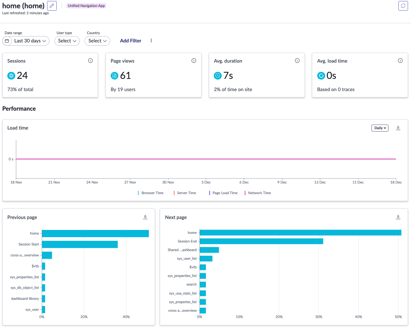Toggle Browser Time legend entry
This screenshot has height=328, width=411.
point(151,193)
